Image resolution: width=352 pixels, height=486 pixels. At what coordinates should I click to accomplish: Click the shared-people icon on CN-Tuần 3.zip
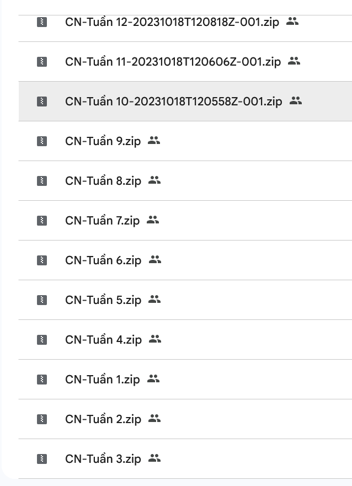pyautogui.click(x=154, y=458)
